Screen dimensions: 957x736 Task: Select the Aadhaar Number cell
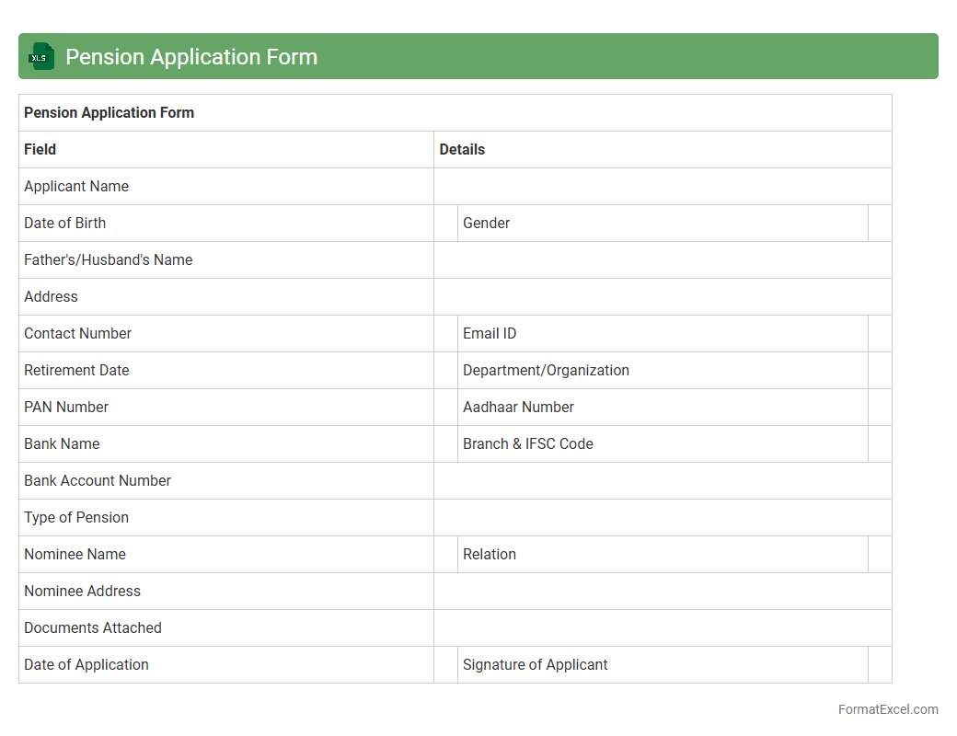point(663,408)
